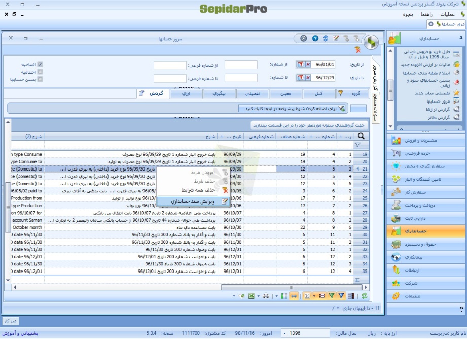
Task: Open the dropdown arrow next to sigma icon
Action: (x=314, y=296)
